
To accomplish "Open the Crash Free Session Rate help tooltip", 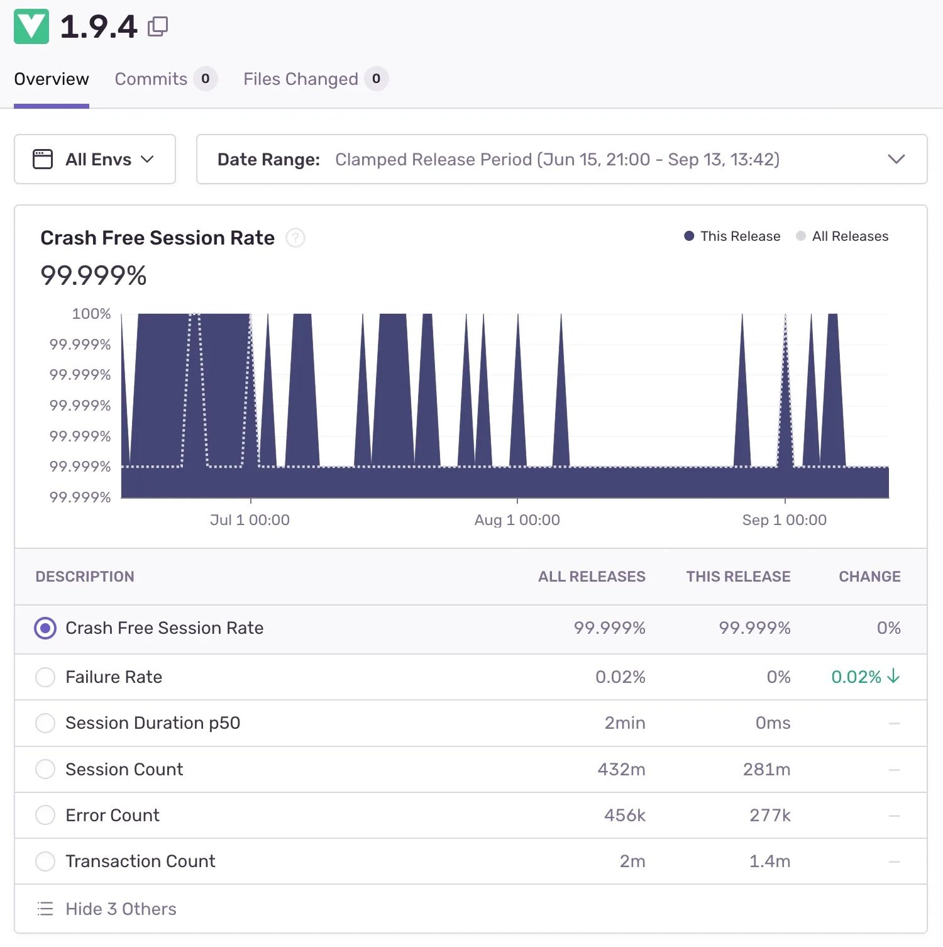I will click(x=295, y=238).
